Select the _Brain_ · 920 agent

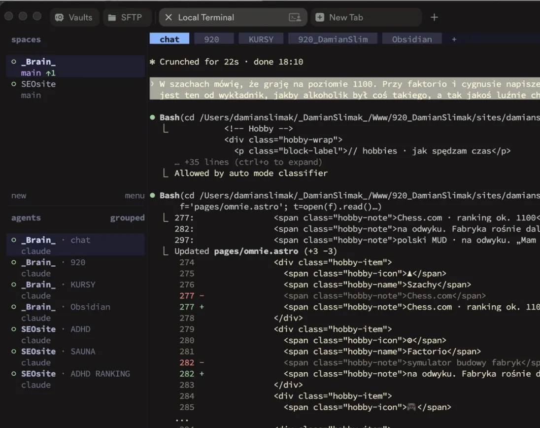coord(76,267)
